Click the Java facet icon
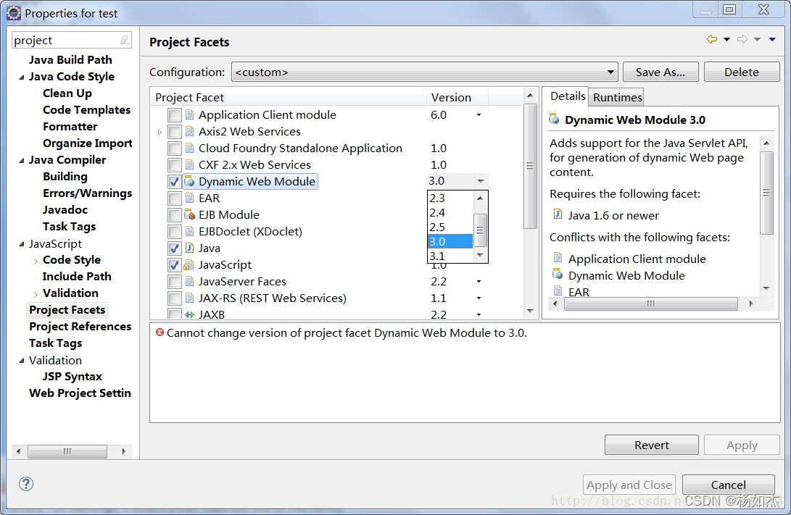Viewport: 791px width, 515px height. [189, 248]
